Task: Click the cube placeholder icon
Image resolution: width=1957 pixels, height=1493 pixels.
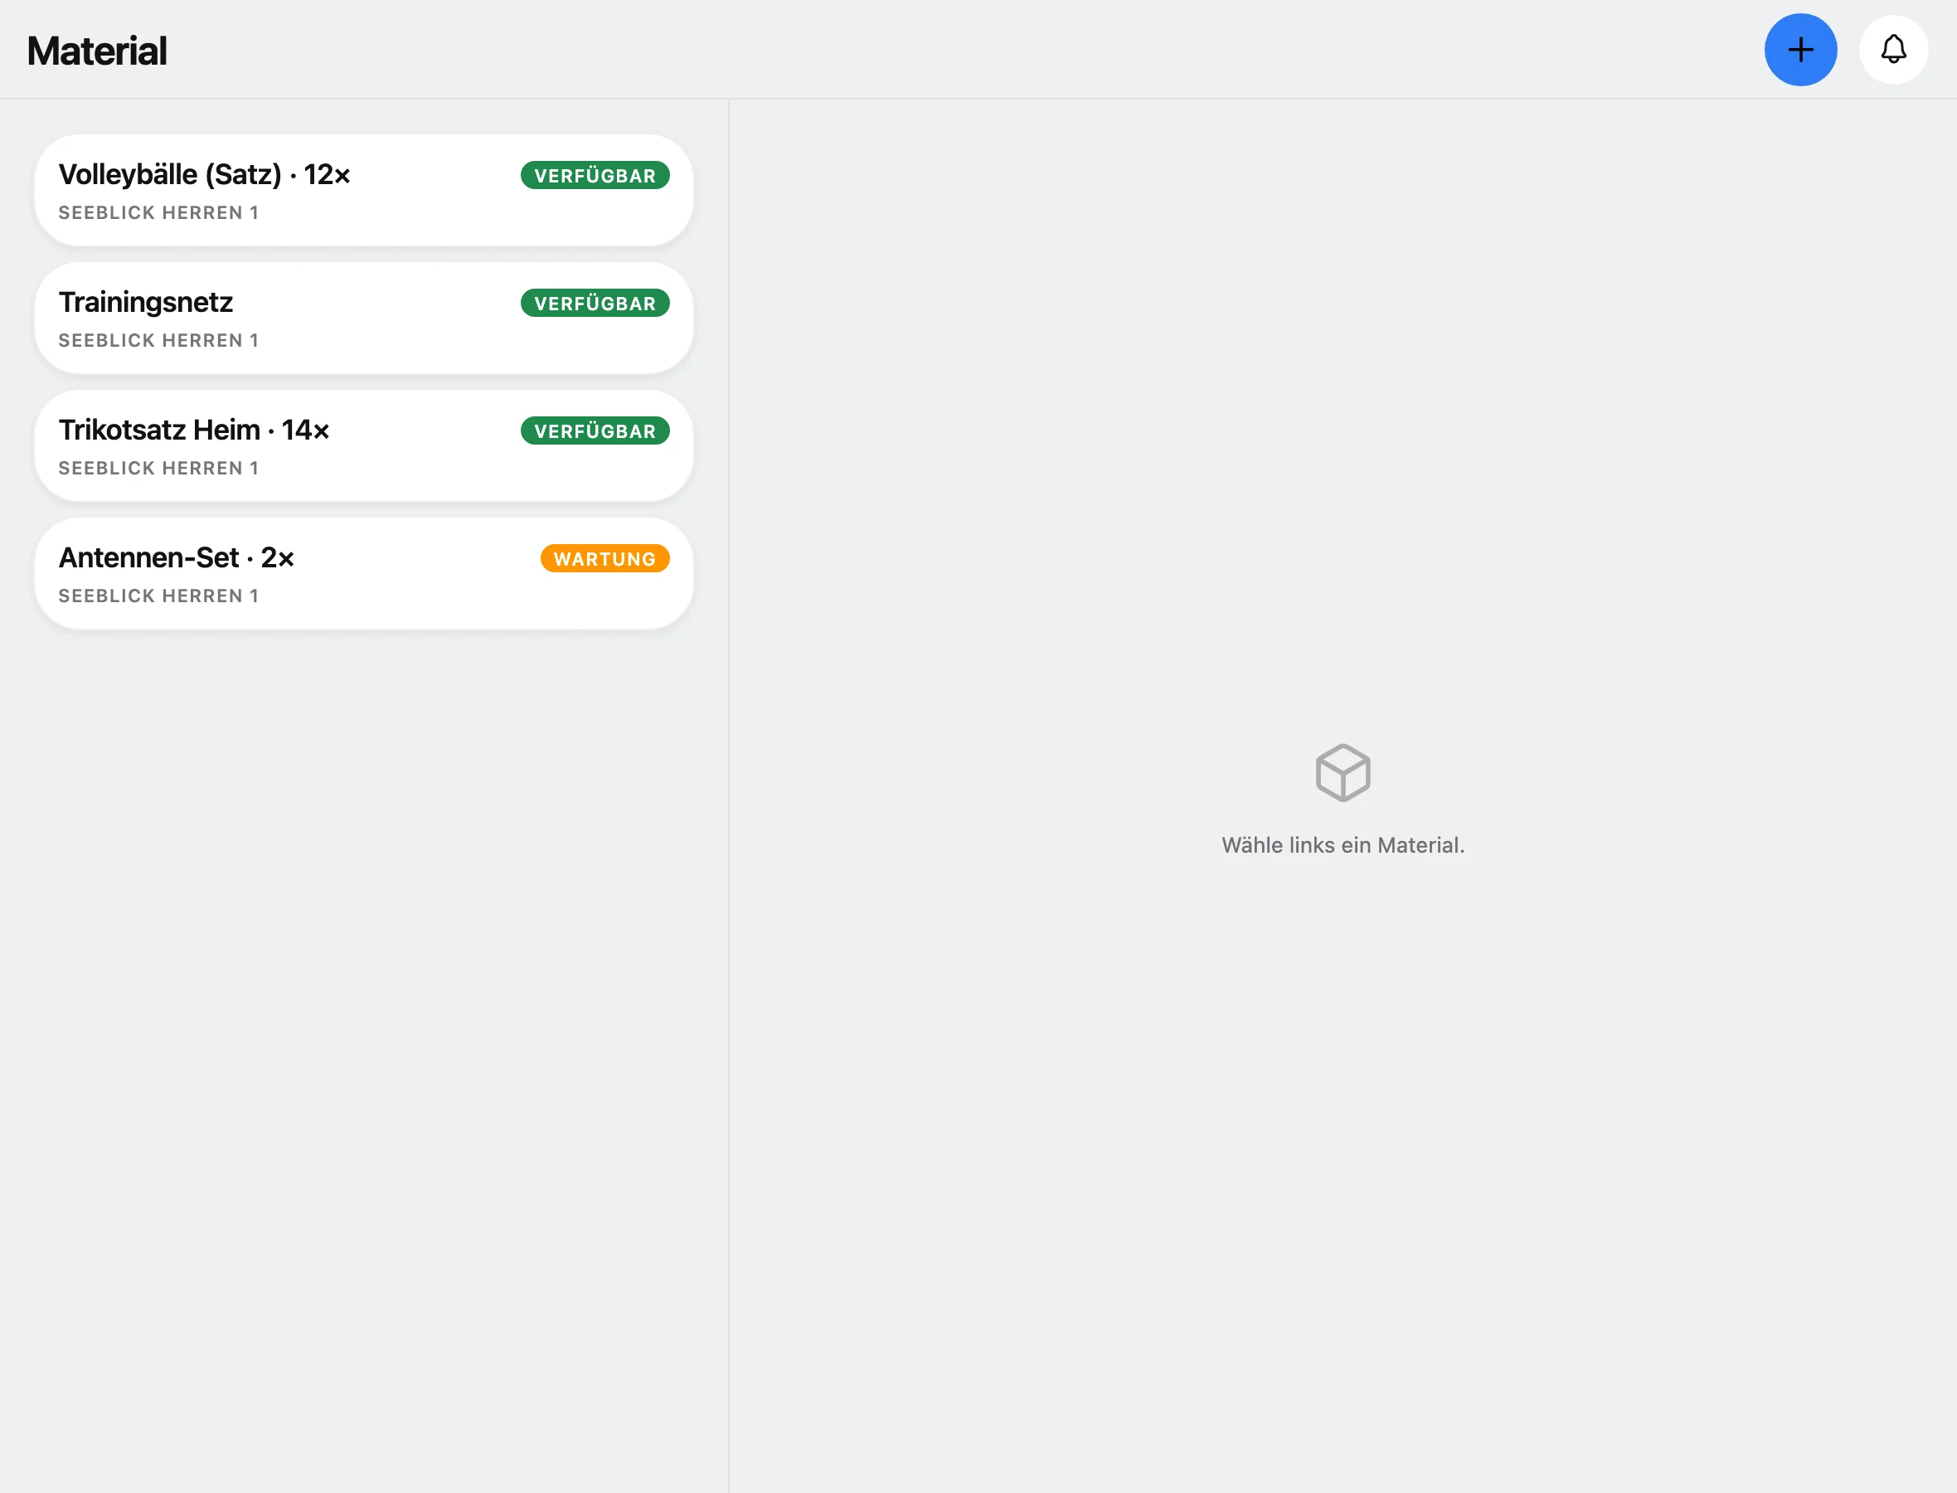Action: click(x=1343, y=772)
